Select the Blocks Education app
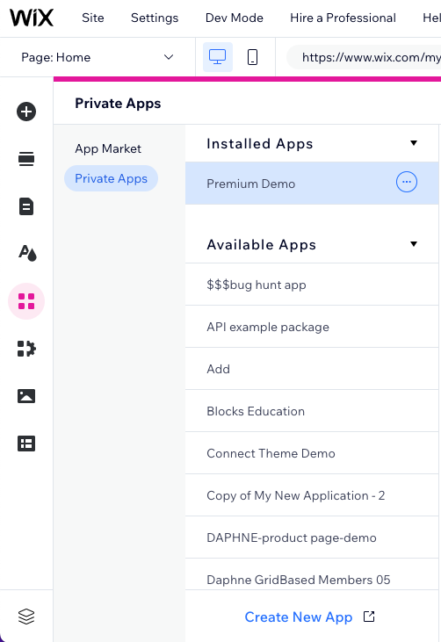Viewport: 441px width, 642px height. pyautogui.click(x=312, y=411)
